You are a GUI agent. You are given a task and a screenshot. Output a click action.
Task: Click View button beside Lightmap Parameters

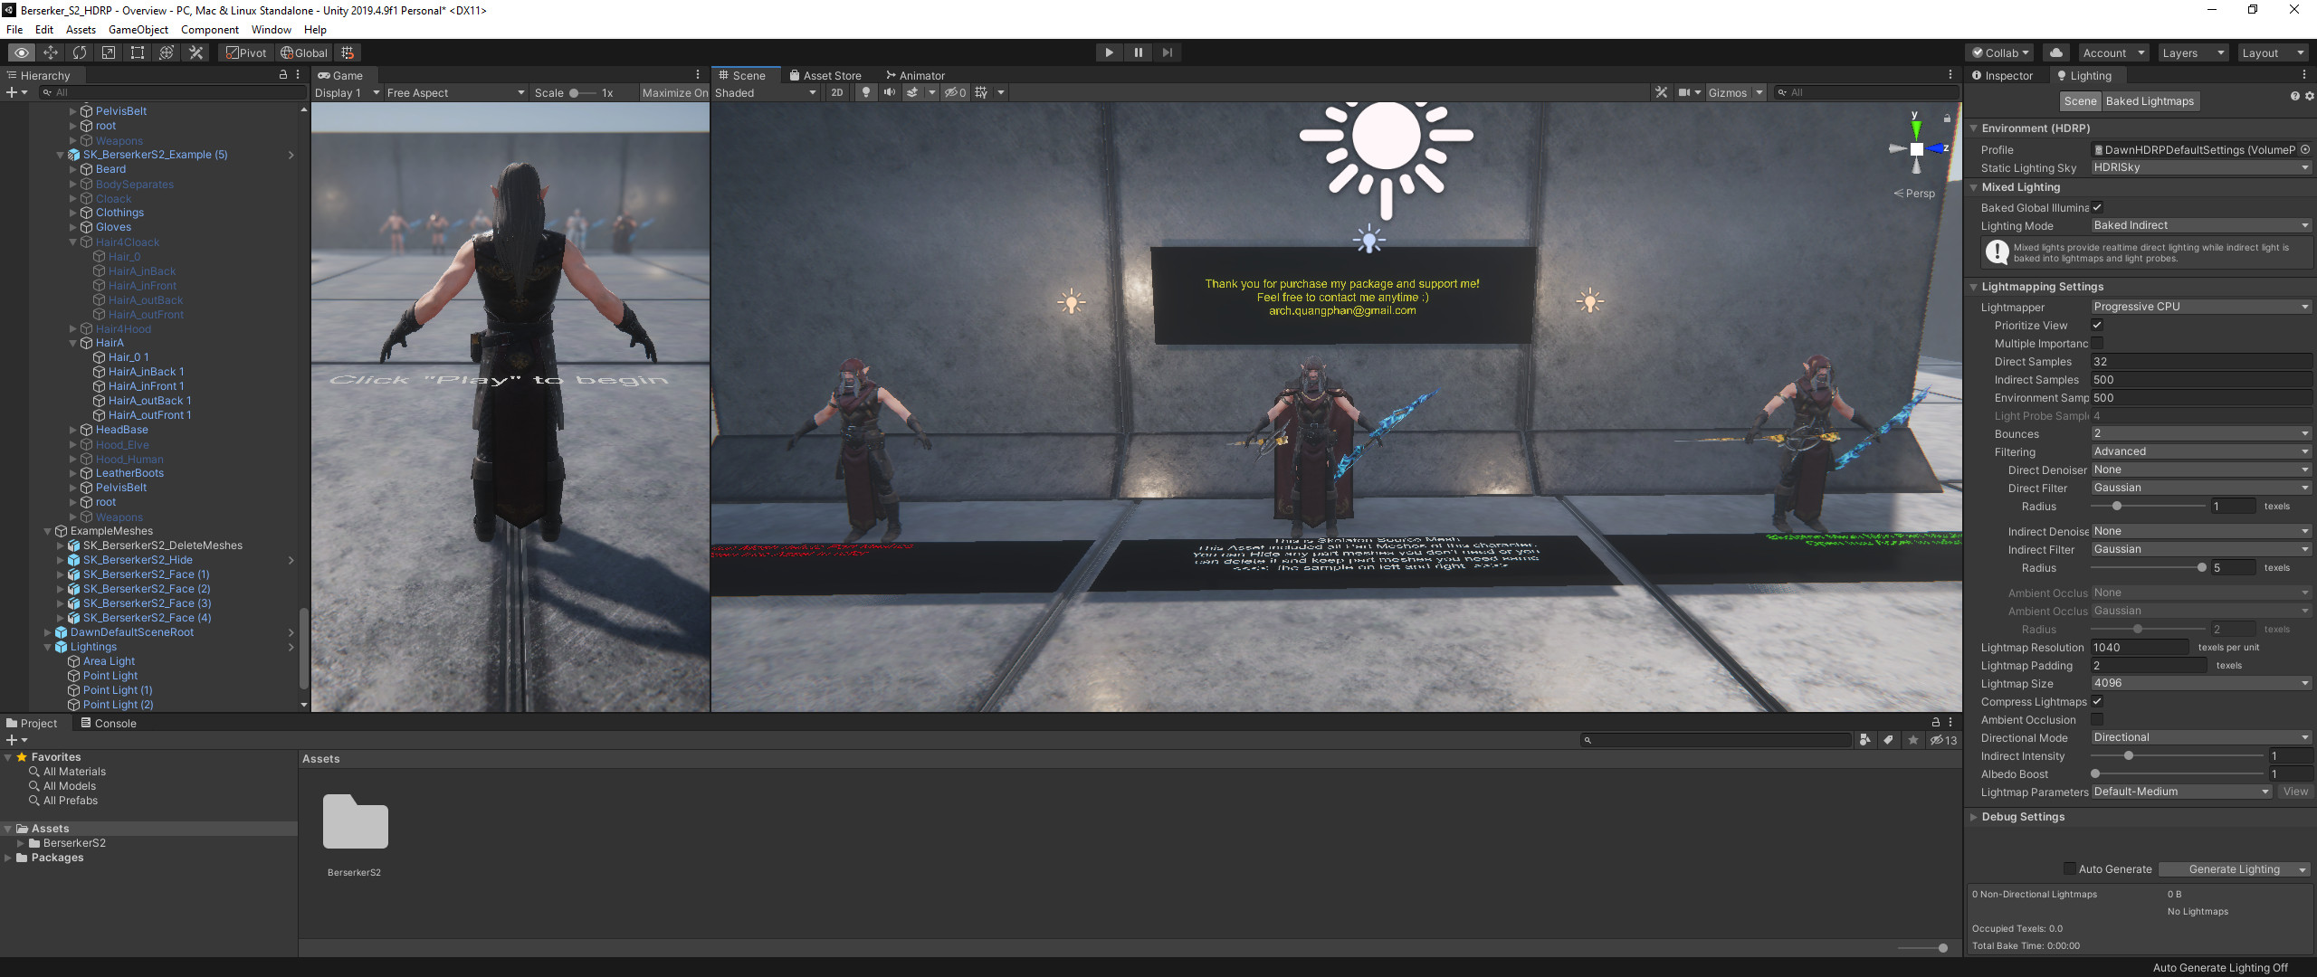pos(2295,791)
